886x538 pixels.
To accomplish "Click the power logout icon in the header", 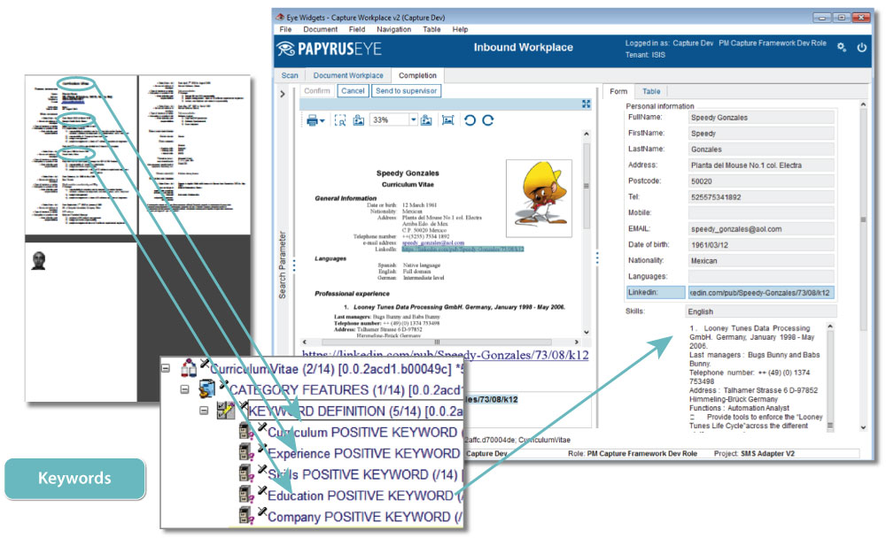I will pyautogui.click(x=862, y=48).
